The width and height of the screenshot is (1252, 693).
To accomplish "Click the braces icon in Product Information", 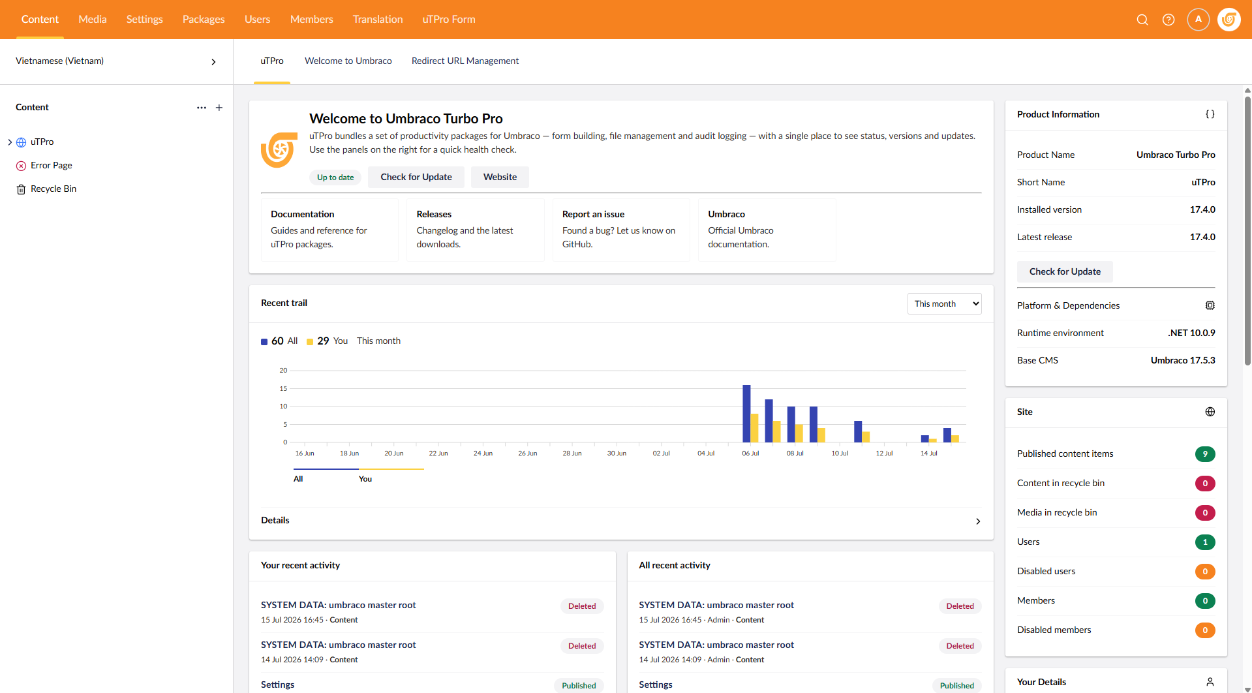I will click(x=1210, y=114).
